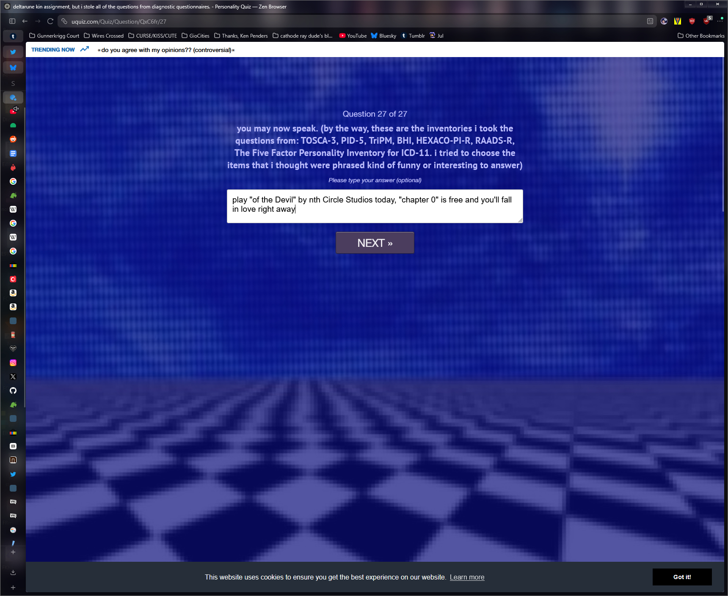Select the Reddit tab in sidebar
This screenshot has height=596, width=728.
tap(13, 139)
